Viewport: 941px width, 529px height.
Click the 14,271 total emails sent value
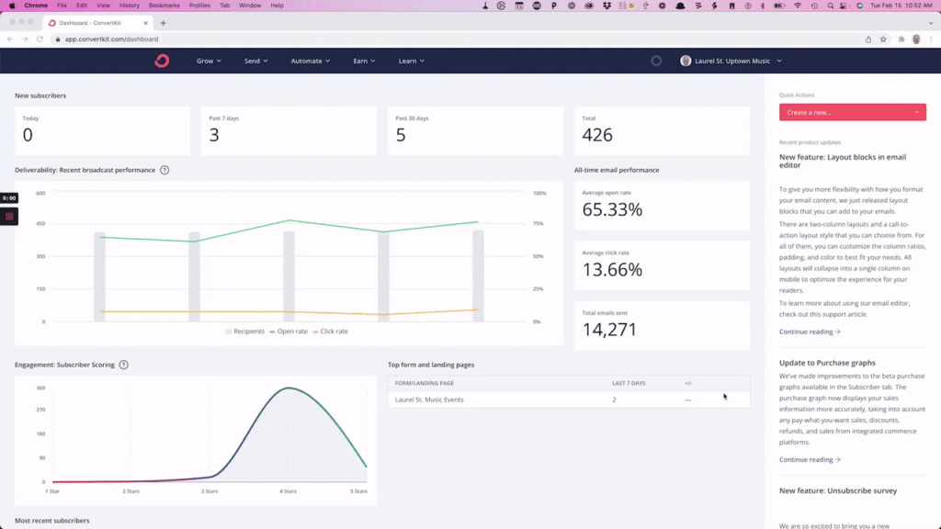tap(609, 330)
